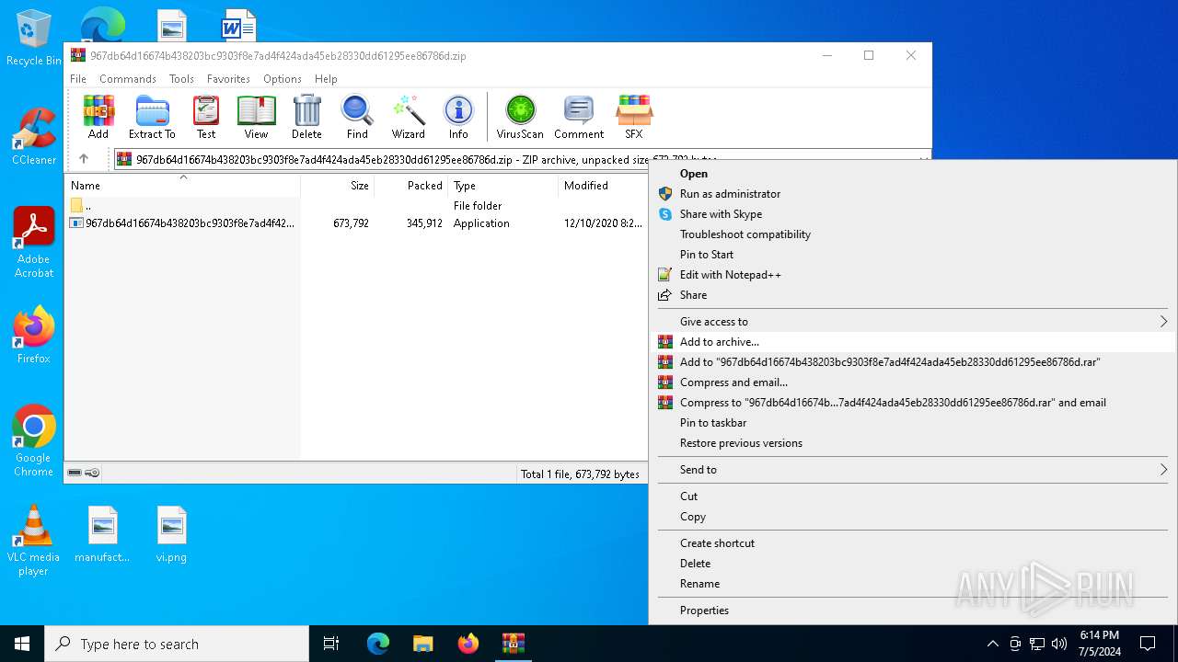Screen dimensions: 1178x662
Task: Sort by the Modified column header
Action: point(604,185)
